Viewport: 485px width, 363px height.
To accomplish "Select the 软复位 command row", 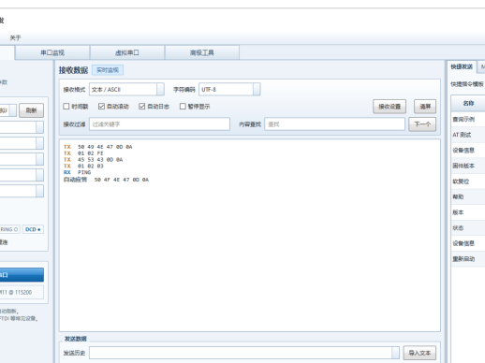I will (x=468, y=181).
